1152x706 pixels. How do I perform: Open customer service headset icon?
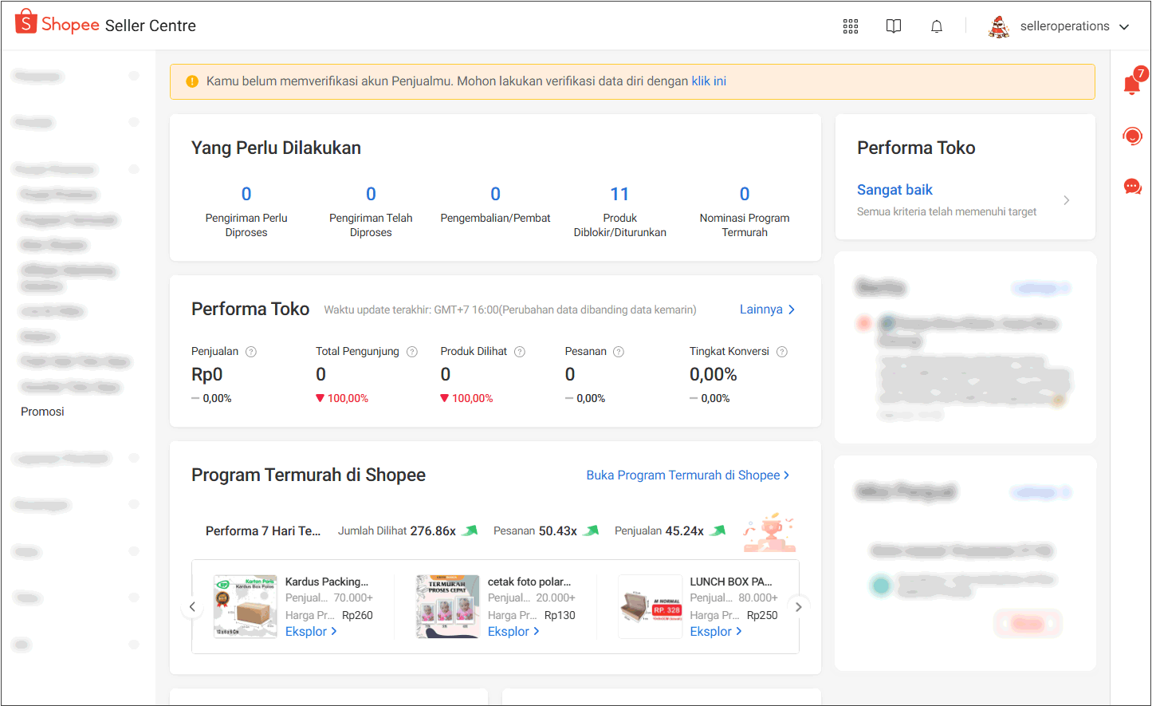1132,136
